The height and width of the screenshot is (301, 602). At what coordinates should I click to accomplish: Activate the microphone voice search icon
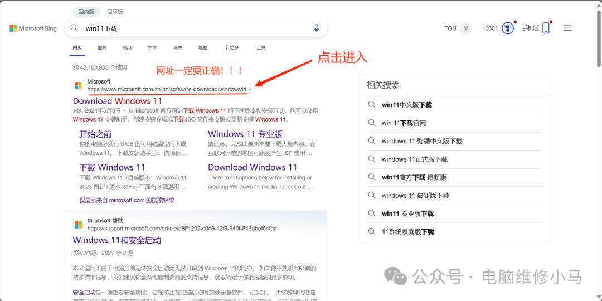click(x=317, y=28)
